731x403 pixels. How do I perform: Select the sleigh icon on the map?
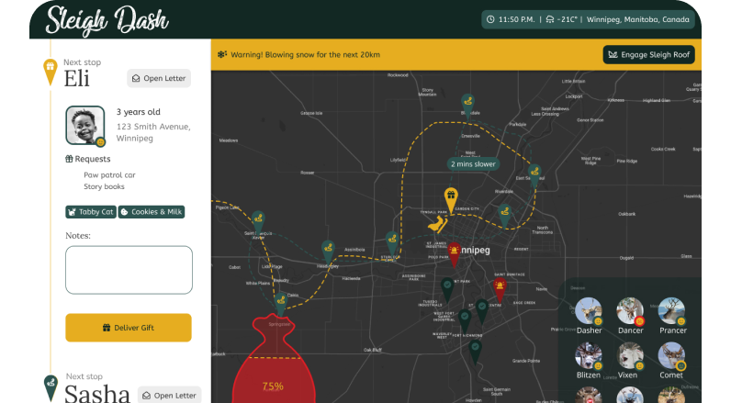[x=439, y=224]
